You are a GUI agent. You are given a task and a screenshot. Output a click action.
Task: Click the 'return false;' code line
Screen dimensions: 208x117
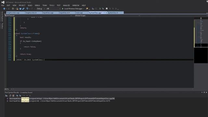click(30, 47)
